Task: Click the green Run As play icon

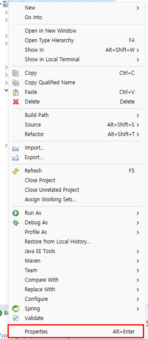Action: (16, 213)
